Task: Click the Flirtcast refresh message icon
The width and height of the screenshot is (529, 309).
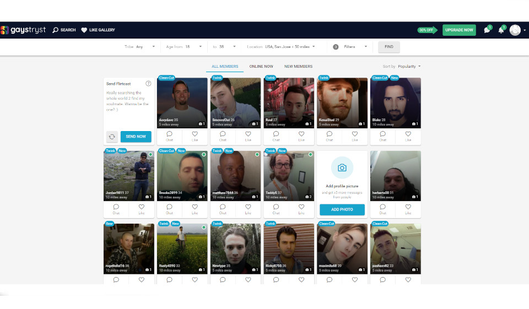Action: (x=112, y=137)
